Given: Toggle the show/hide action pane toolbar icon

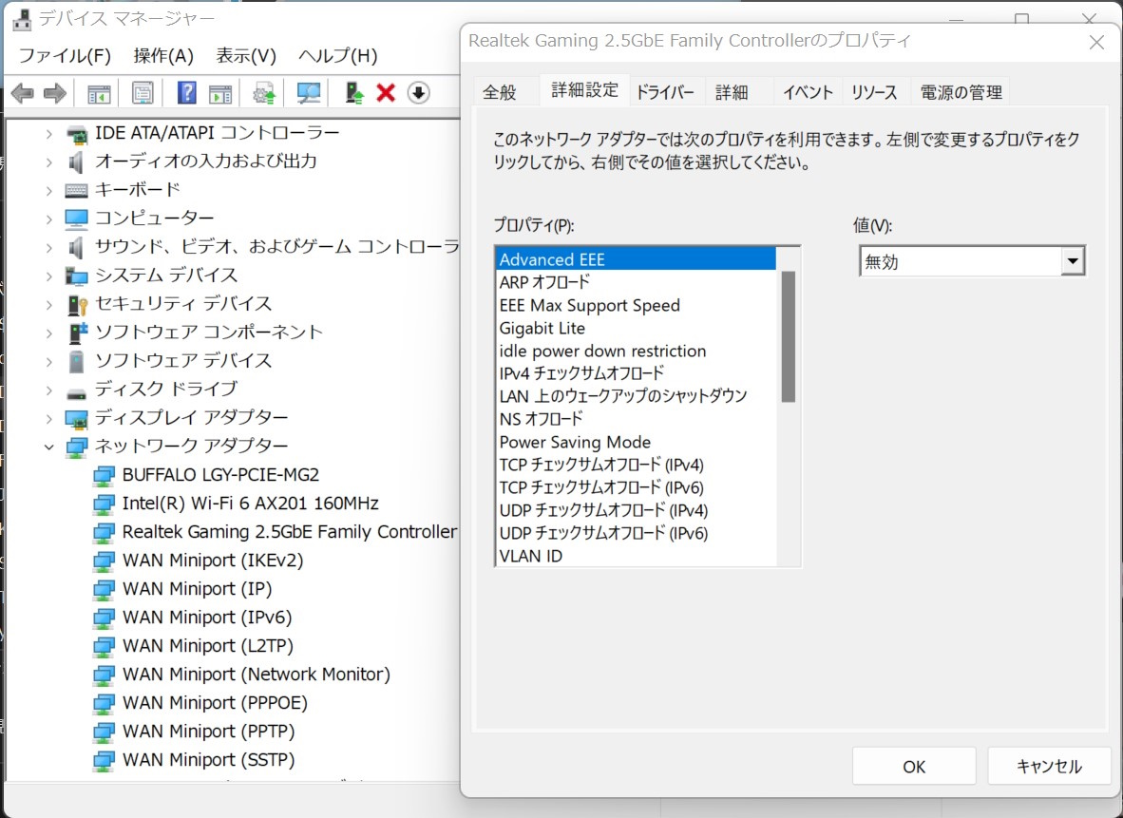Looking at the screenshot, I should click(219, 93).
